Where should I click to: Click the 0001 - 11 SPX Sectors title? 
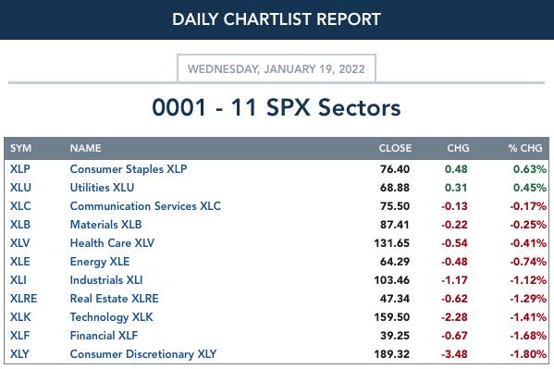coord(277,107)
